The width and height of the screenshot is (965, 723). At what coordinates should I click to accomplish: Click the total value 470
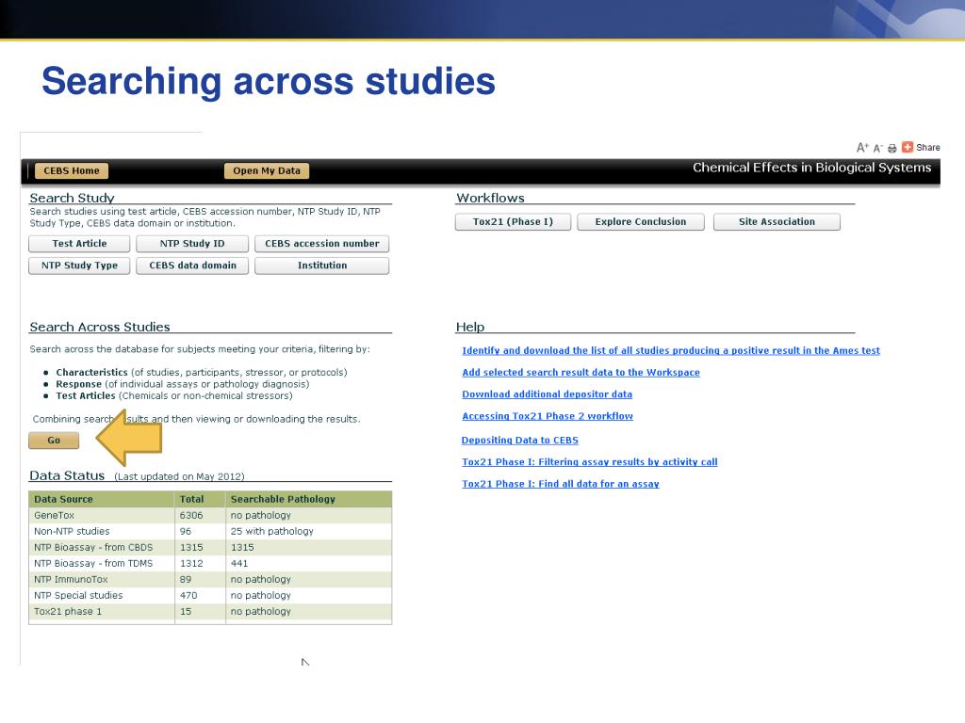[x=188, y=595]
